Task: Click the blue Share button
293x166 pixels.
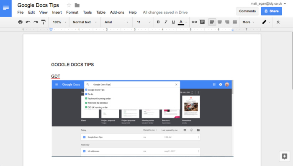Action: pos(271,11)
